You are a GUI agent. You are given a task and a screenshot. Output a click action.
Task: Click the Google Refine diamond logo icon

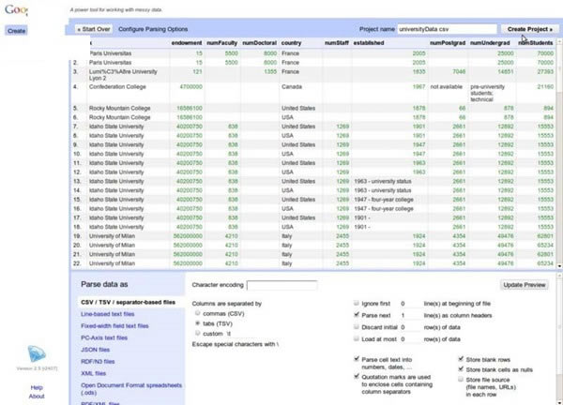37,353
